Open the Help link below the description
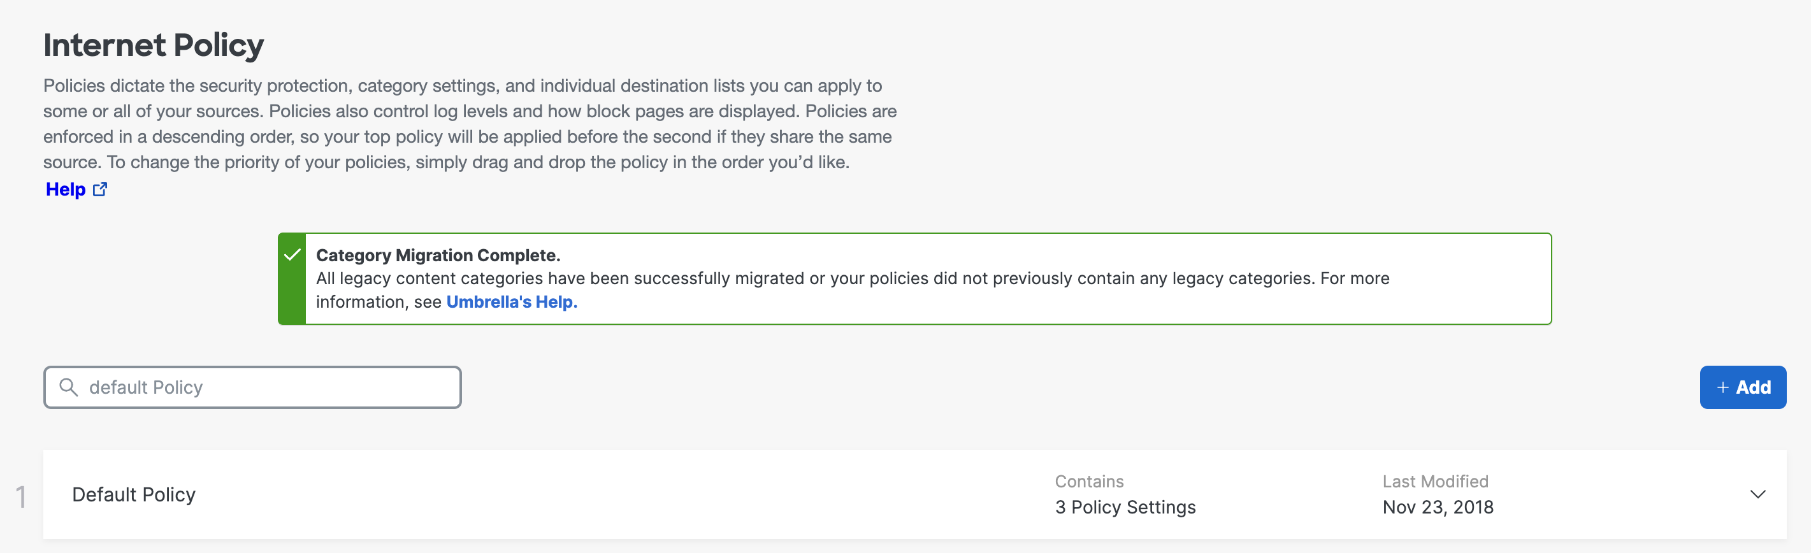 pyautogui.click(x=66, y=190)
